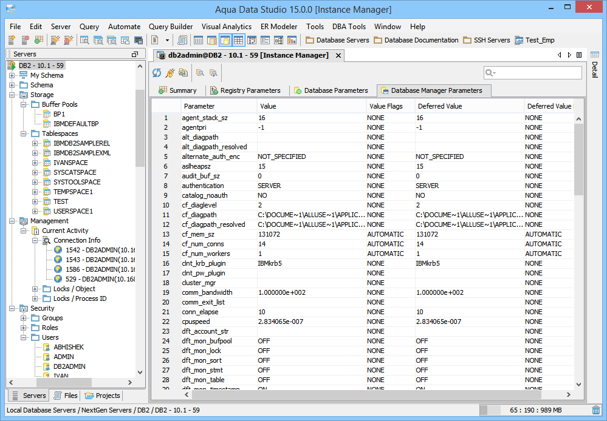Click the search input field in Instance Manager
Screen dimensions: 607x421
[533, 73]
